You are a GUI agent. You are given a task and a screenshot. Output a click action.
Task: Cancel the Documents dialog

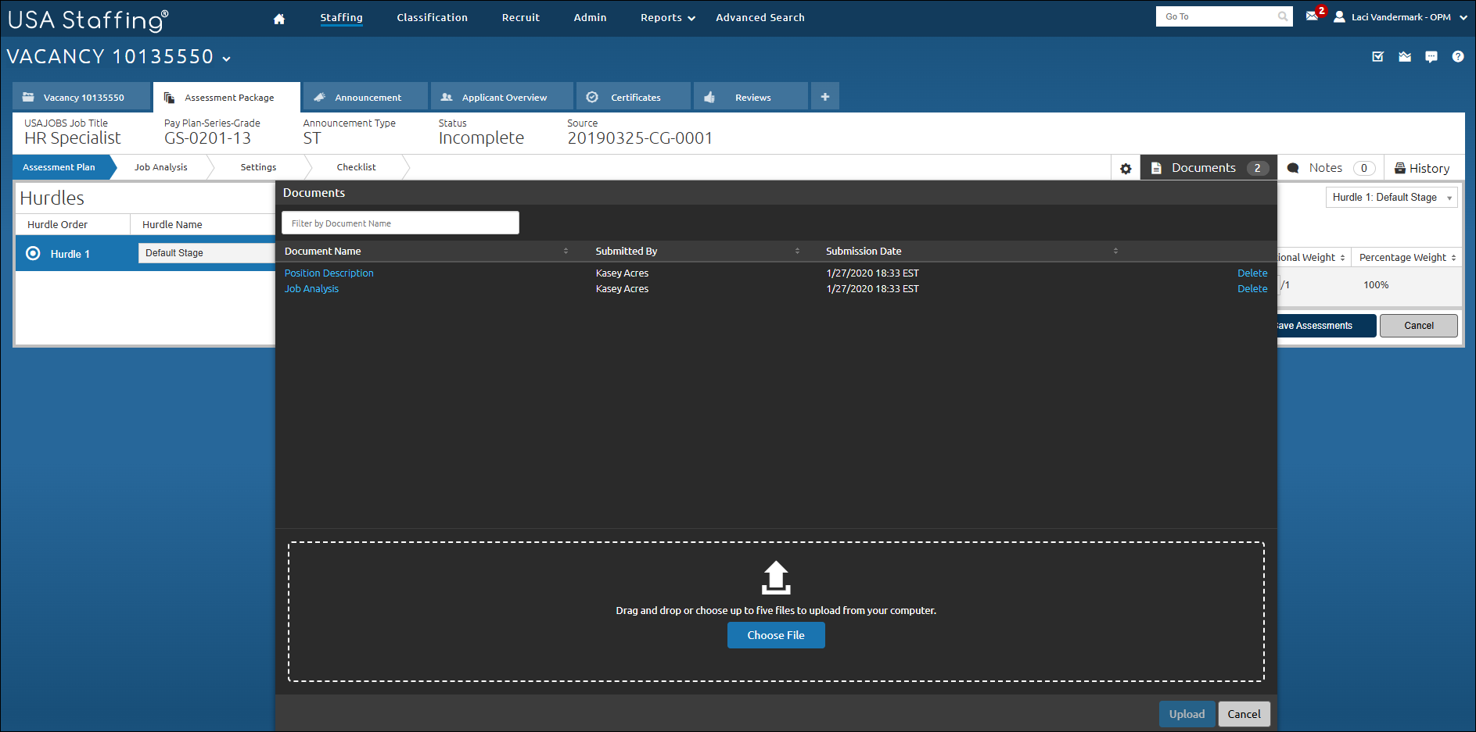tap(1244, 714)
